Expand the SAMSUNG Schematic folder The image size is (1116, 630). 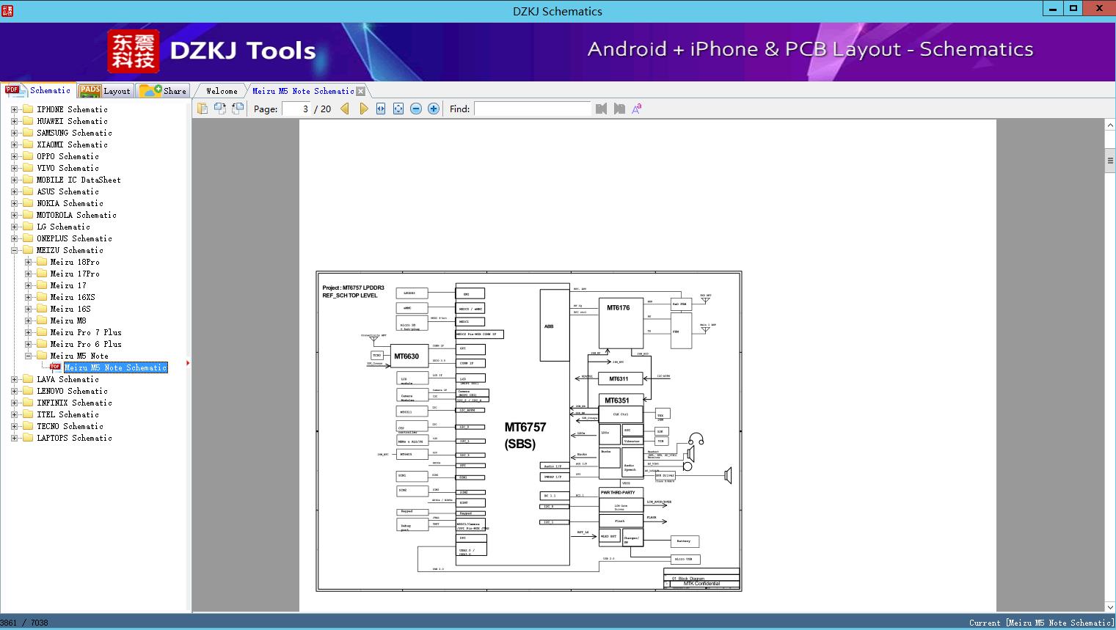14,133
